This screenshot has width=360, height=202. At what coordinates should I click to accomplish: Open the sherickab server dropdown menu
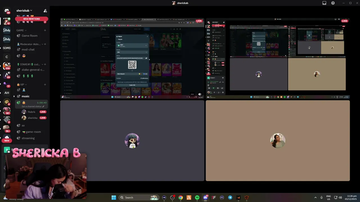(x=24, y=11)
